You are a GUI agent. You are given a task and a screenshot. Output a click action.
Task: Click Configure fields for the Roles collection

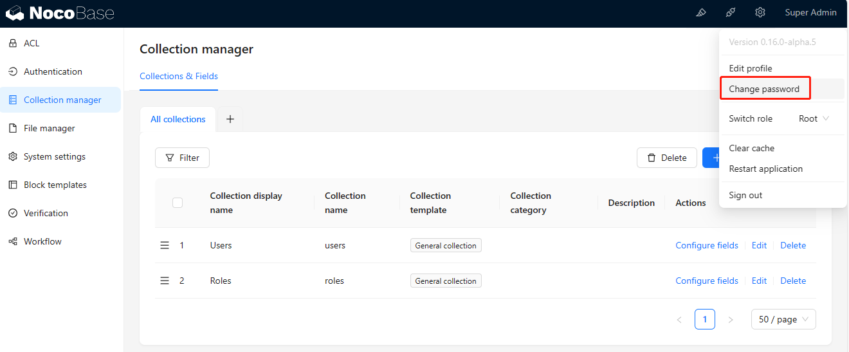pyautogui.click(x=706, y=281)
